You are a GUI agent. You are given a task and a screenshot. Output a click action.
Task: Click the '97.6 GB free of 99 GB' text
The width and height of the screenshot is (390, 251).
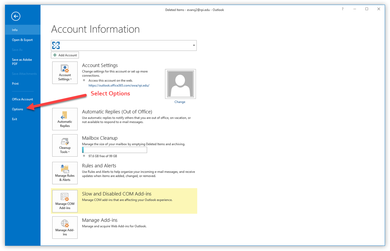pos(103,156)
